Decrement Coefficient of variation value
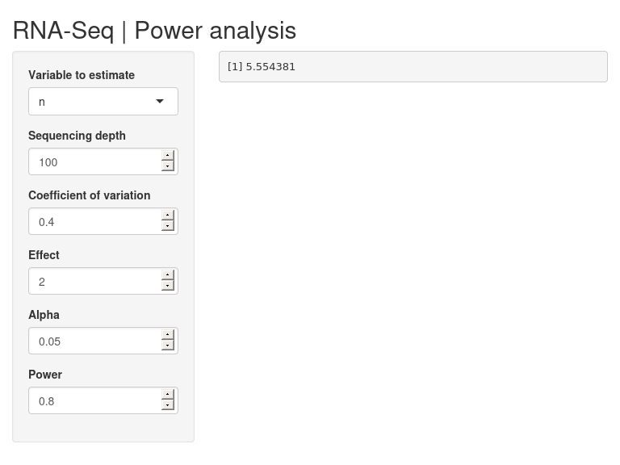 point(168,226)
